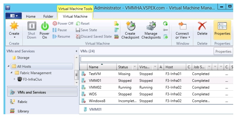Click Power Off in the ribbon
The width and height of the screenshot is (237, 118).
coord(63,24)
